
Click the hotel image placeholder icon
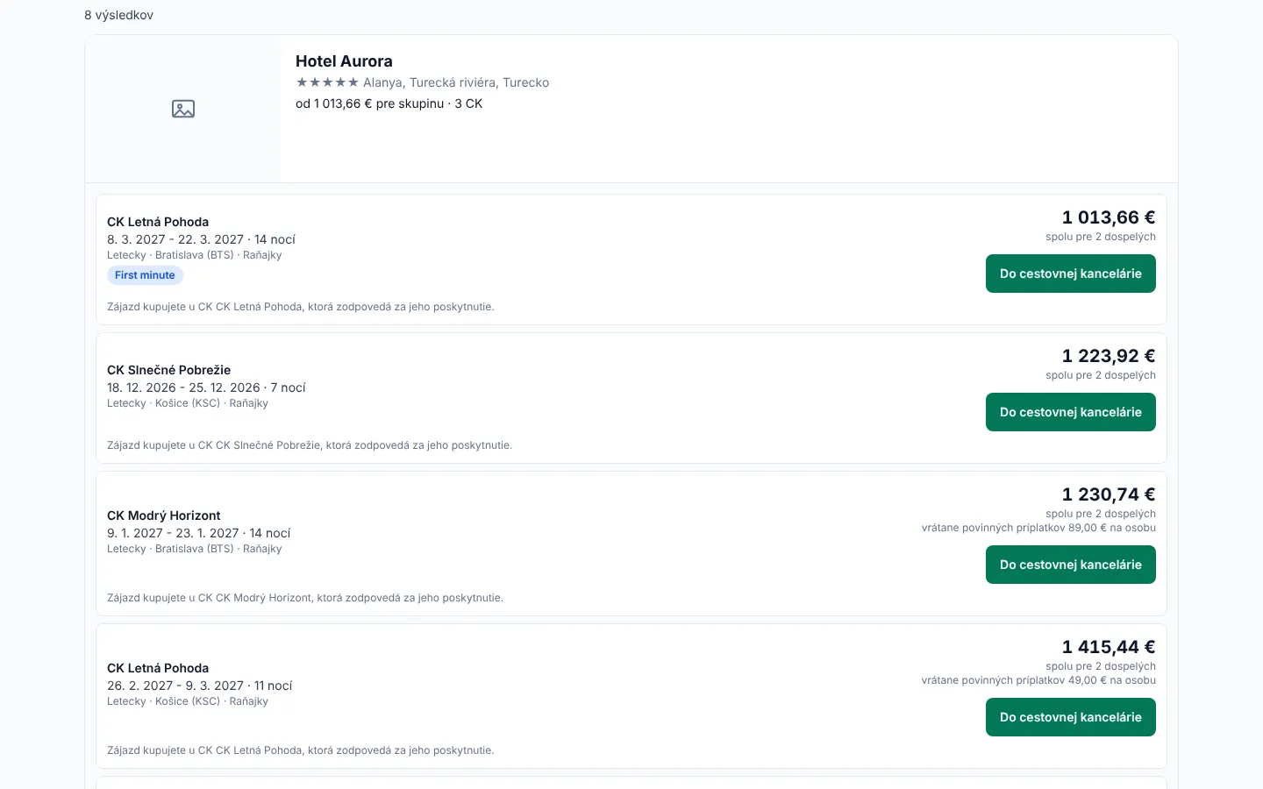tap(183, 109)
